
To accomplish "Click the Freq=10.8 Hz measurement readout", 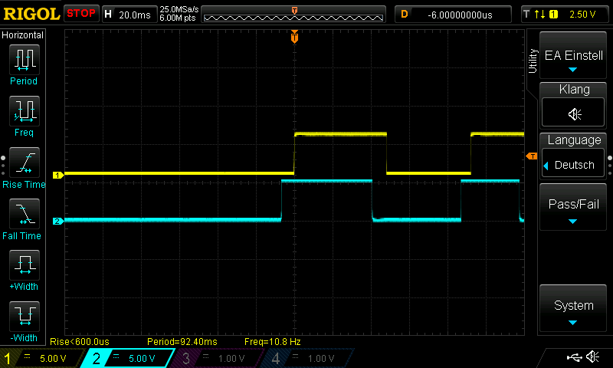I will coord(273,342).
